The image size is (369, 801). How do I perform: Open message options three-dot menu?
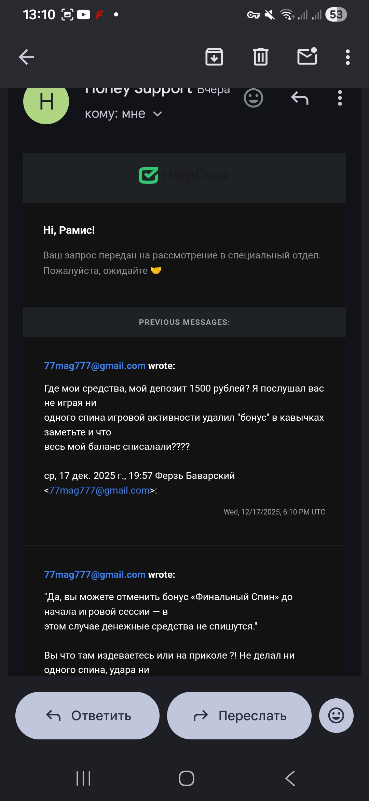340,99
